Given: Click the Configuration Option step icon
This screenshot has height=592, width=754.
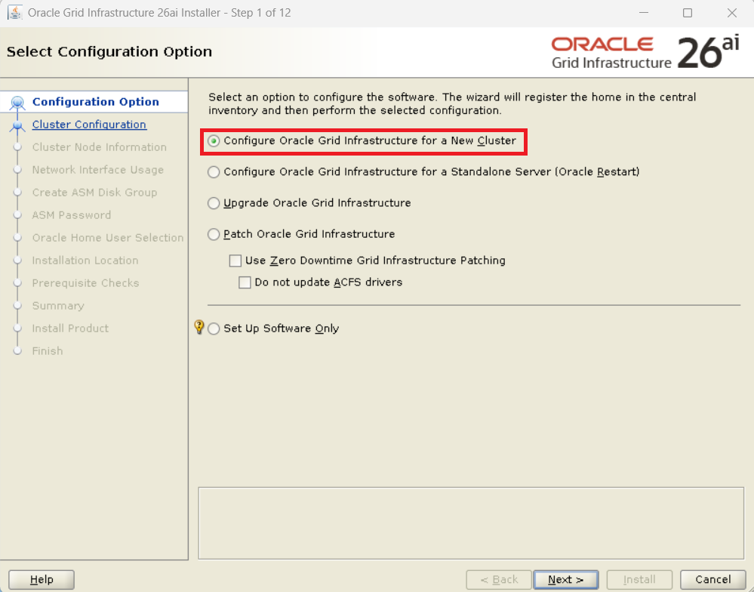Looking at the screenshot, I should pos(17,103).
